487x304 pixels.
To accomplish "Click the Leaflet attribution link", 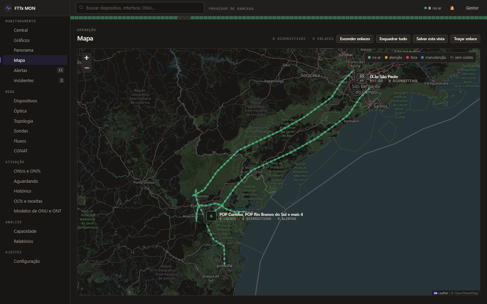I will click(441, 293).
